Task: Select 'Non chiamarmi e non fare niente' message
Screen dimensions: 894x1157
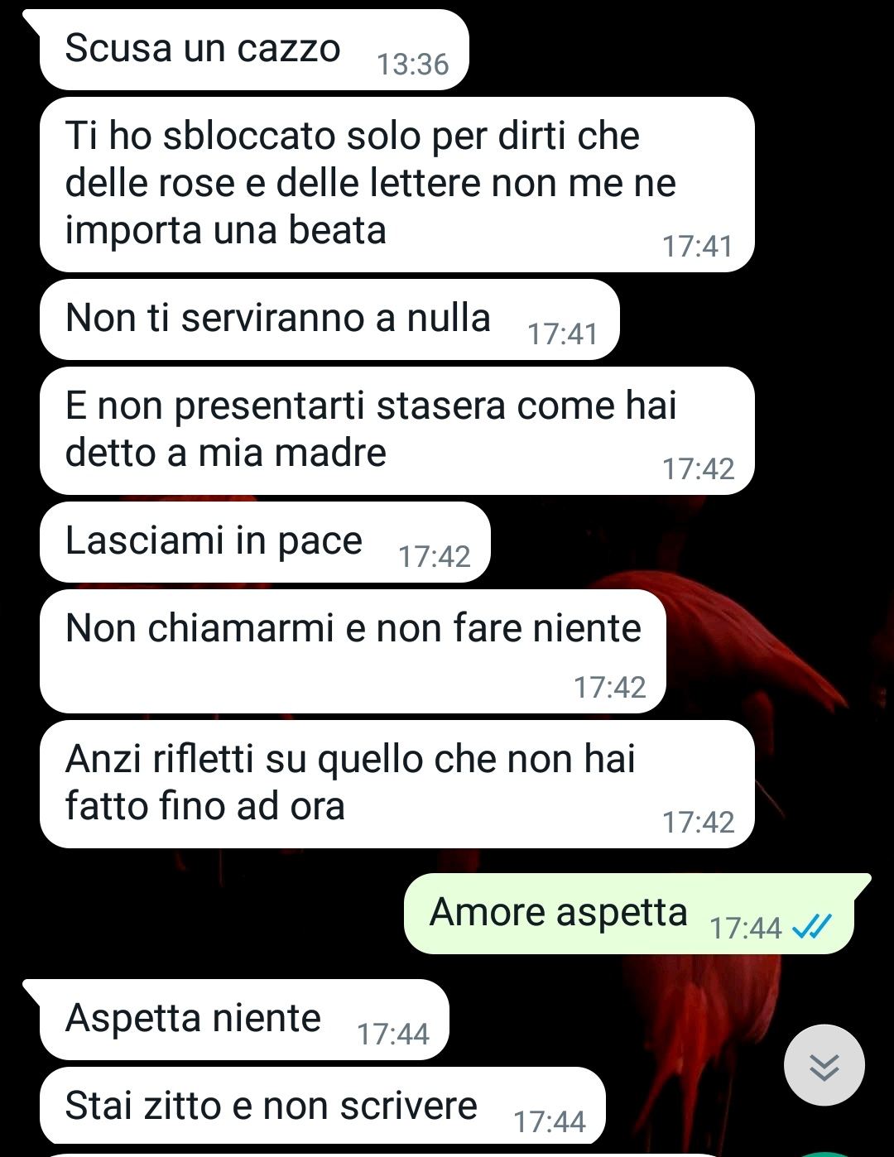Action: tap(353, 651)
